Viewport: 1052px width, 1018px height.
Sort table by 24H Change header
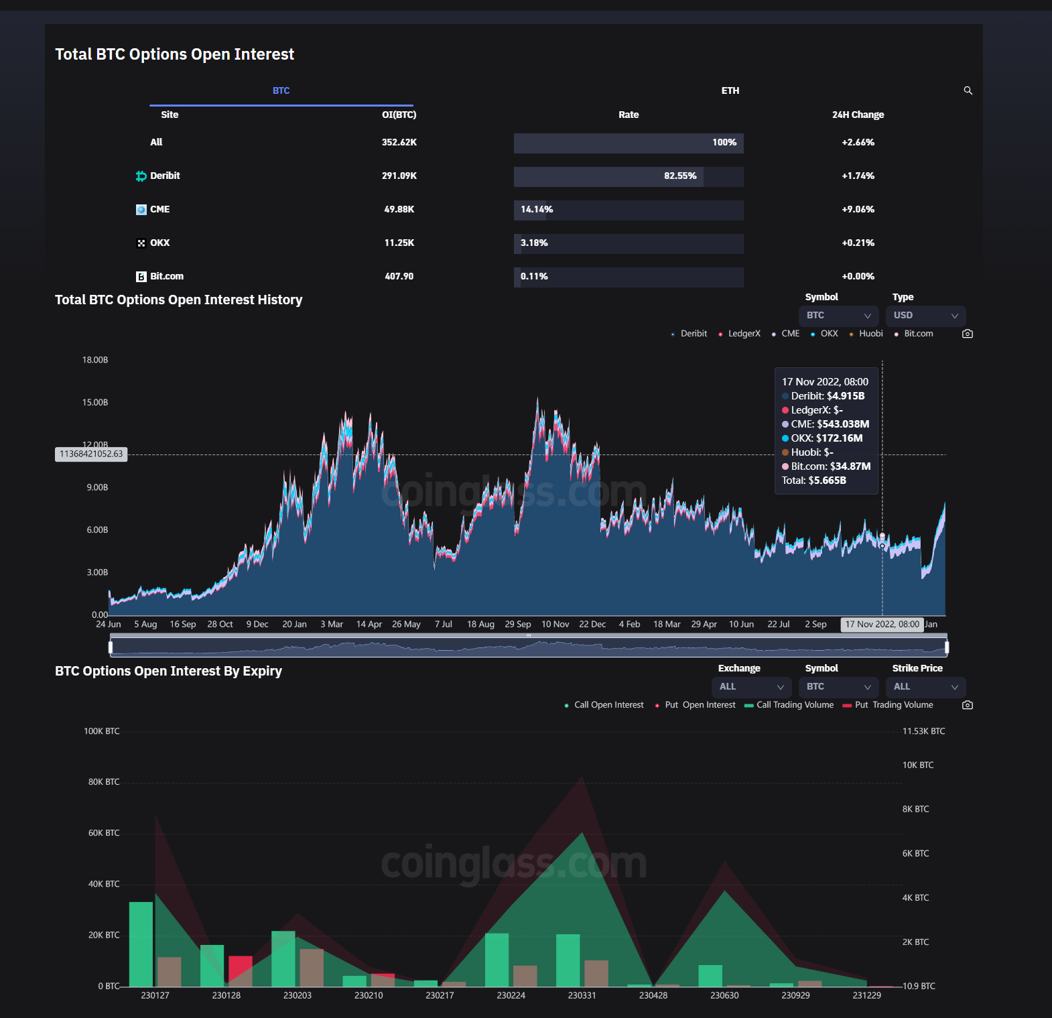(858, 115)
